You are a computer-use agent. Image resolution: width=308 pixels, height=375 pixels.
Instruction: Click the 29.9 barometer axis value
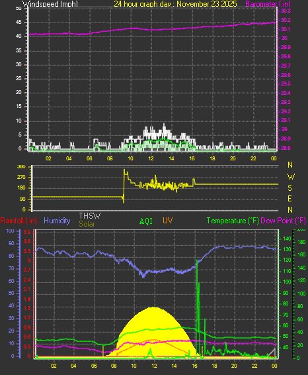point(286,47)
